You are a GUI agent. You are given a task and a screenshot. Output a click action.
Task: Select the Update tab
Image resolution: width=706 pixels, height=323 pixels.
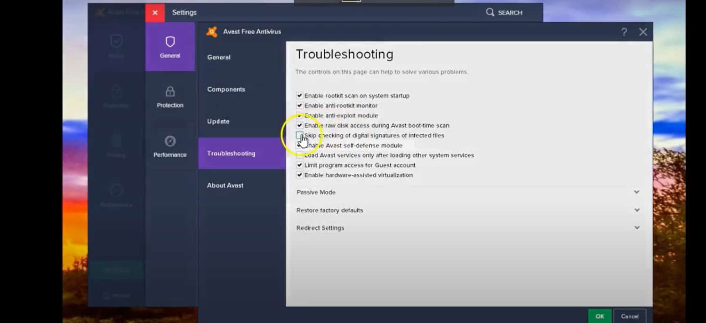[242, 121]
